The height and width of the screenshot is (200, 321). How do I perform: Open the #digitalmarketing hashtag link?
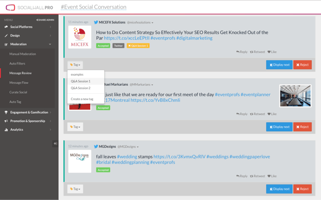pyautogui.click(x=194, y=38)
